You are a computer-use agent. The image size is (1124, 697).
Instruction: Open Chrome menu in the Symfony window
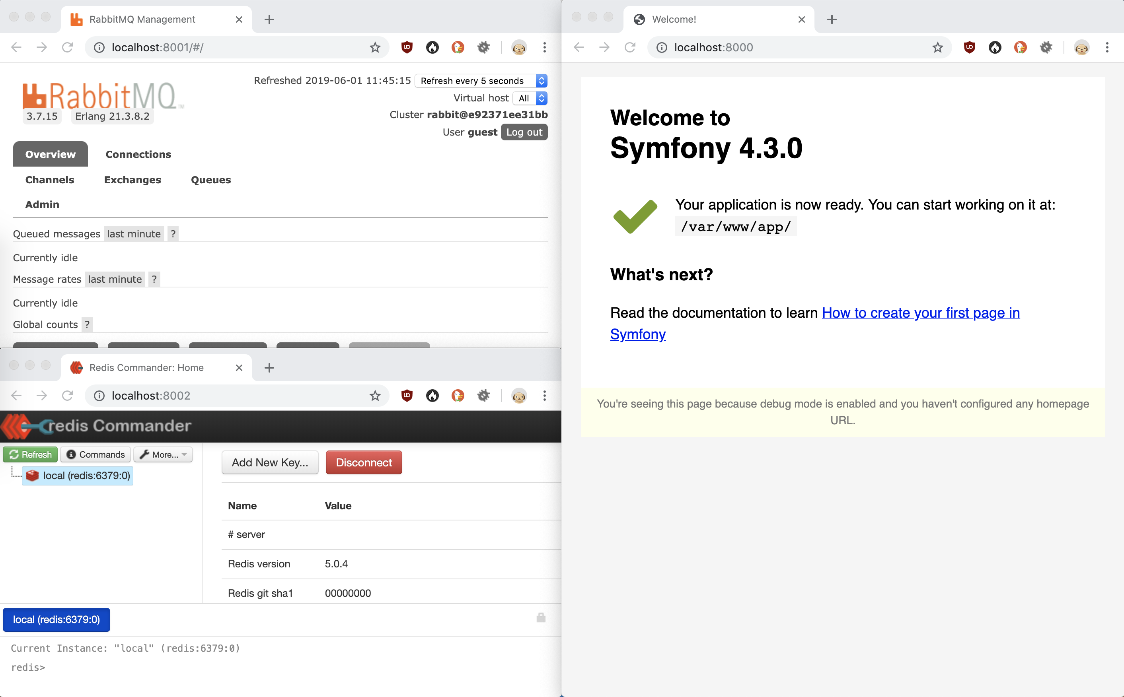[x=1107, y=47]
